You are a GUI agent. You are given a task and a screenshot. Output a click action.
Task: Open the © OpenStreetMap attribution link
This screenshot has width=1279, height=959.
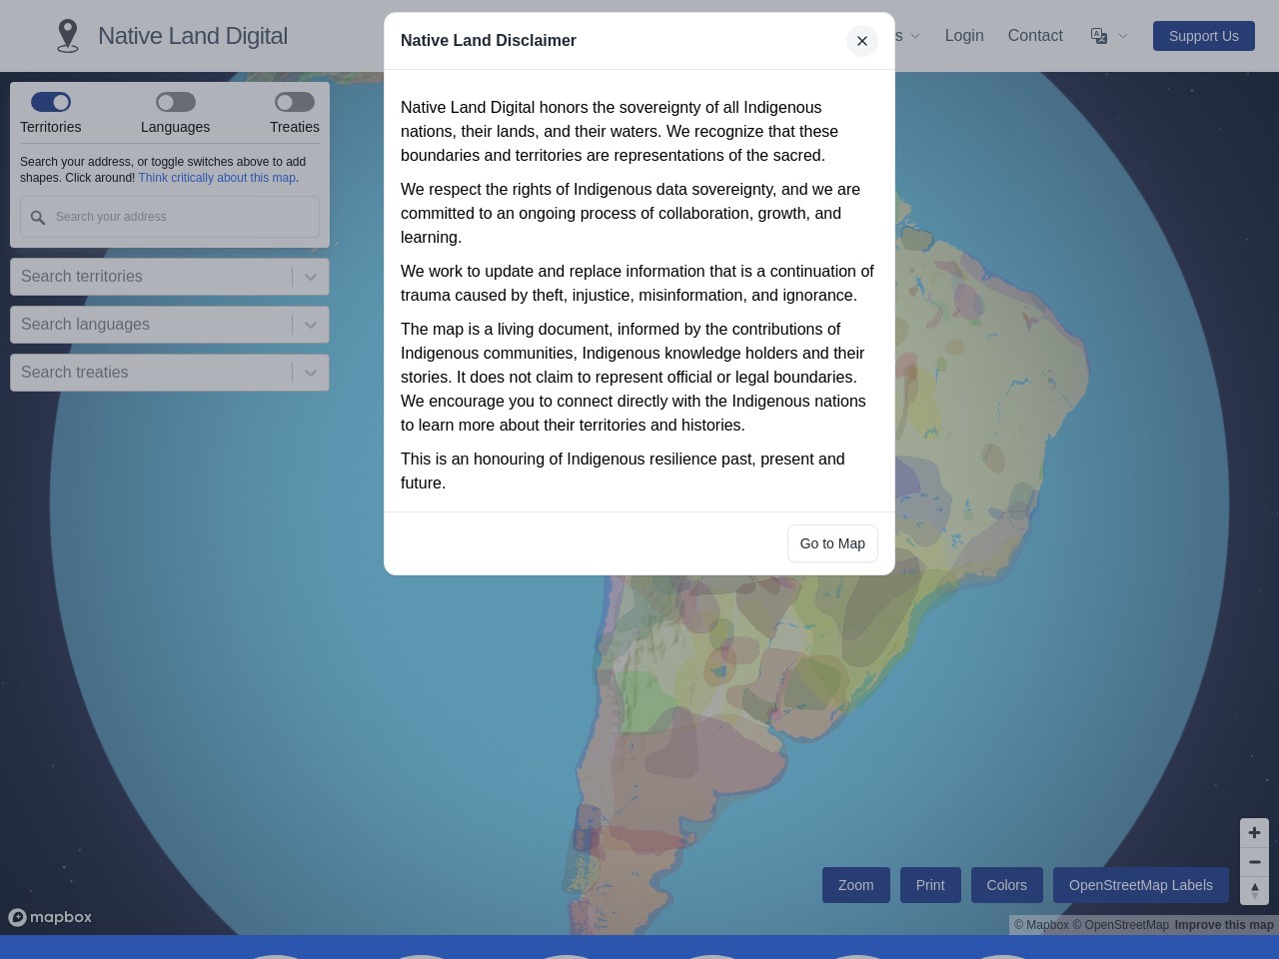[1121, 925]
